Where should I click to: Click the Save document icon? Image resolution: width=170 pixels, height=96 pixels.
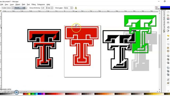[x=168, y=19]
